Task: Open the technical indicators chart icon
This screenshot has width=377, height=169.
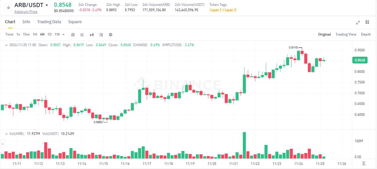Action: pos(82,34)
